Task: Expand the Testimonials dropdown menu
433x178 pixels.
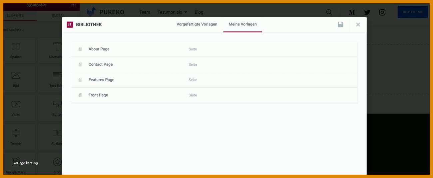Action: pyautogui.click(x=172, y=12)
